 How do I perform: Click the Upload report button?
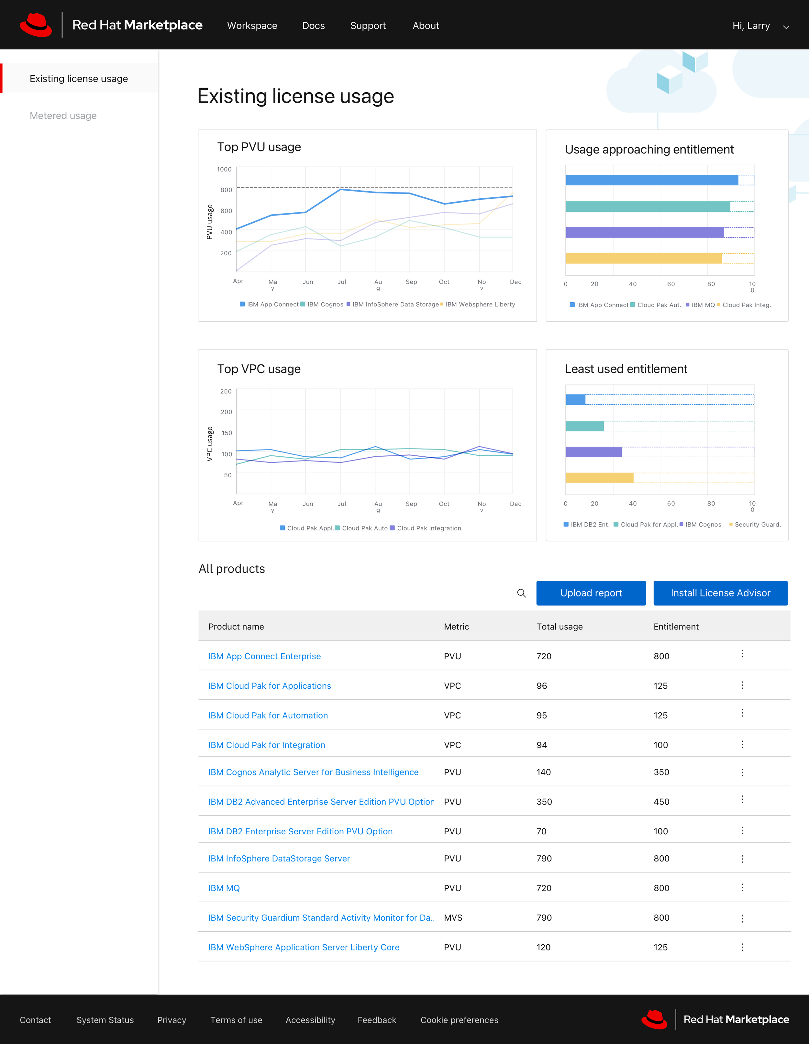coord(591,593)
